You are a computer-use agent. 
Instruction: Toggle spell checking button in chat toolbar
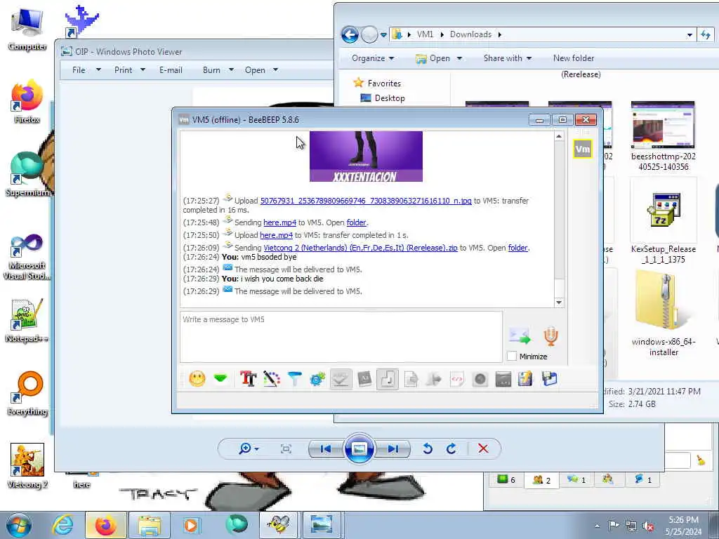[x=341, y=379]
